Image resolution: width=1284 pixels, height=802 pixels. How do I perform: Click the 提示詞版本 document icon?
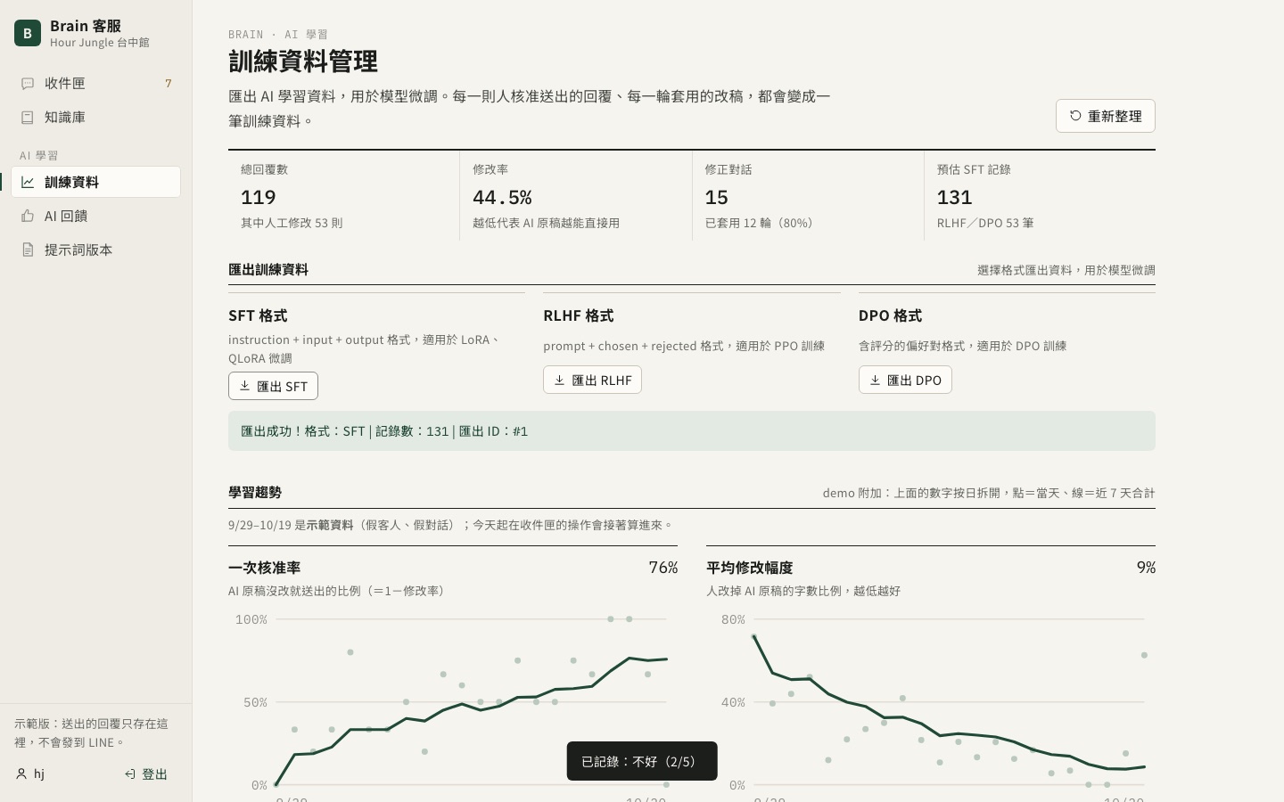28,250
